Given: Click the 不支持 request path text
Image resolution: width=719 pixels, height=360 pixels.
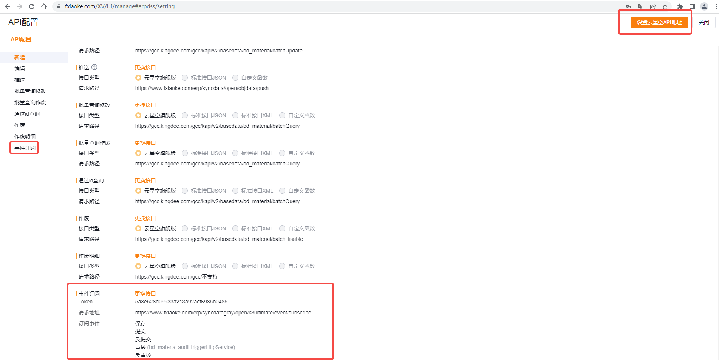Looking at the screenshot, I should pos(176,277).
